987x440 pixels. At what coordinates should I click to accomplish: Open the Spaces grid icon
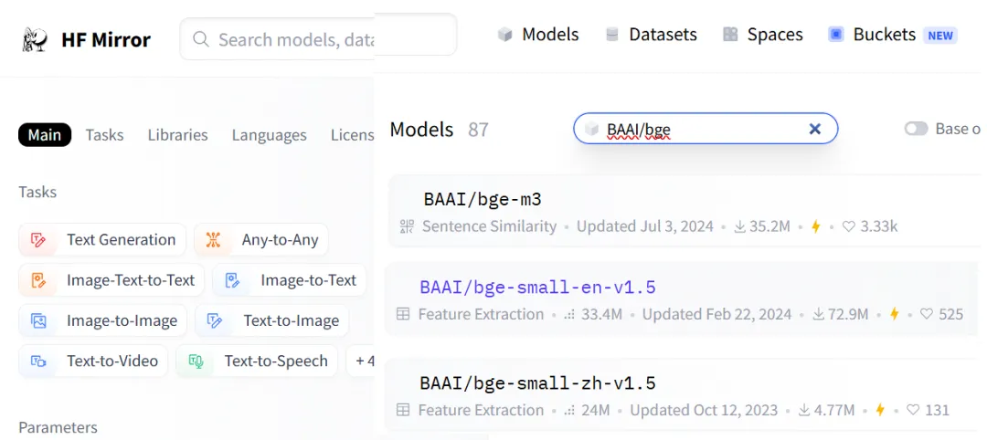tap(730, 35)
